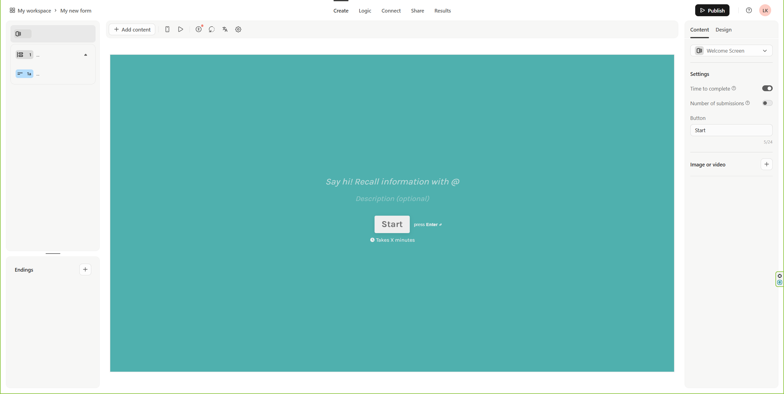Open the help question mark icon
This screenshot has width=784, height=394.
tap(749, 10)
